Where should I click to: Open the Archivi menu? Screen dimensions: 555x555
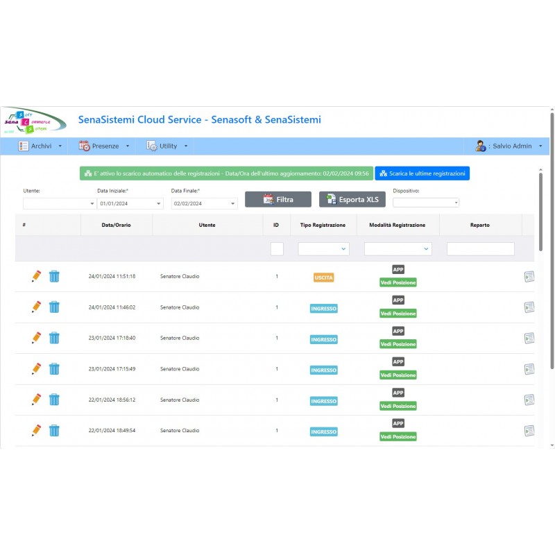tap(40, 146)
